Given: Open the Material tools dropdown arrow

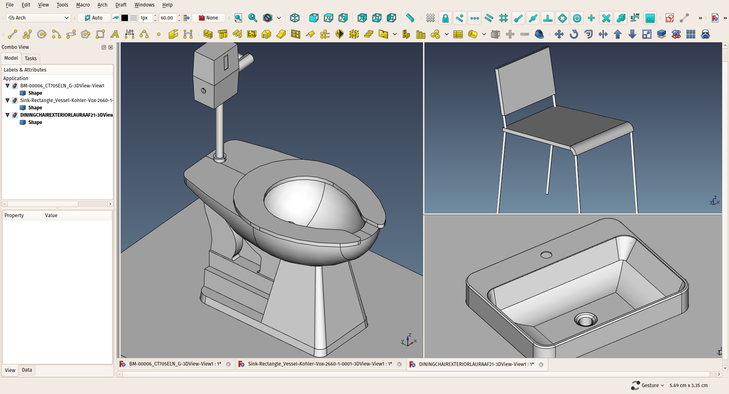Looking at the screenshot, I should coord(447,34).
